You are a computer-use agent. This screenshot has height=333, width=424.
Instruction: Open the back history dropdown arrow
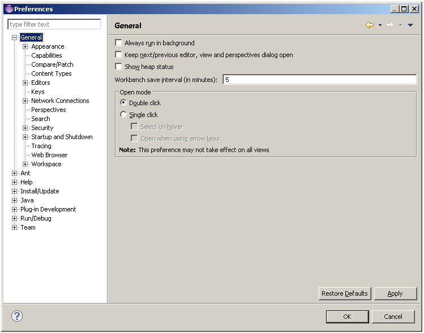point(380,25)
